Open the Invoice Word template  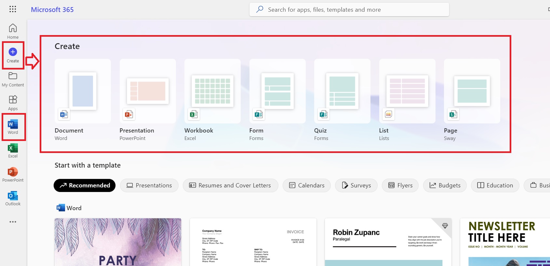tap(253, 242)
